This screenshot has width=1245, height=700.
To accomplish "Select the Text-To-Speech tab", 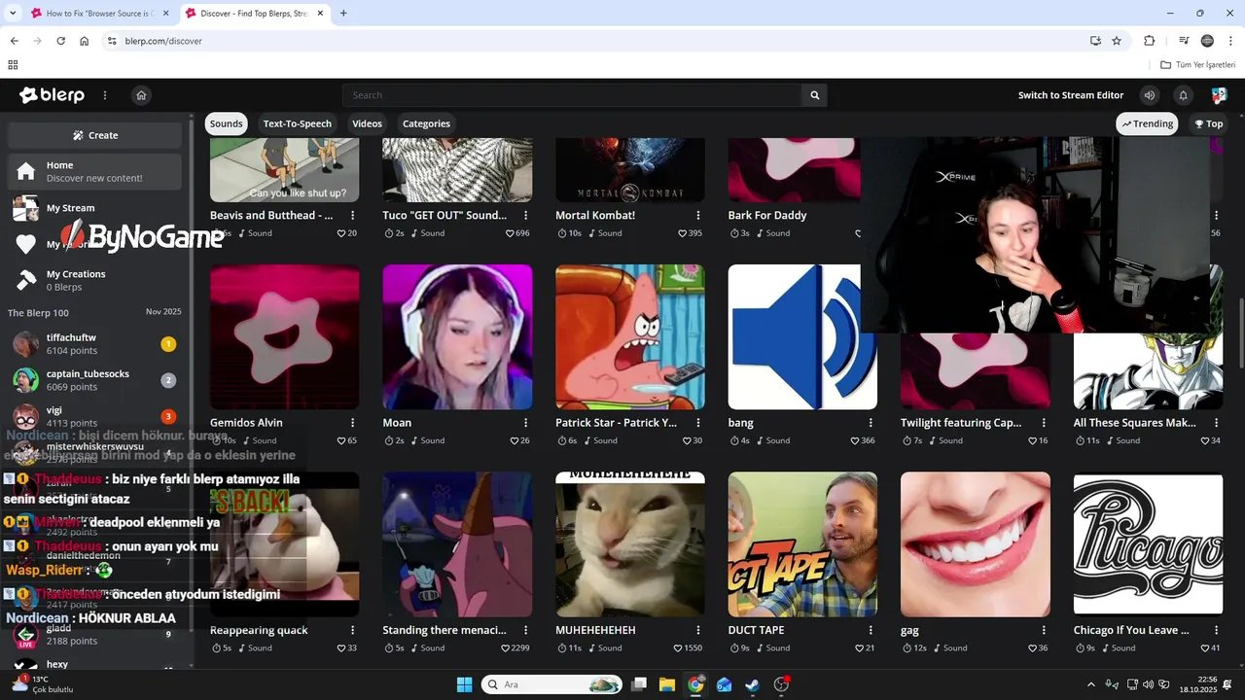I will (x=298, y=123).
